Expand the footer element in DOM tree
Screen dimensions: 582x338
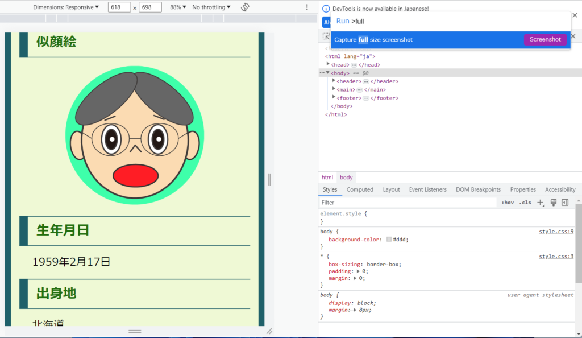point(334,98)
